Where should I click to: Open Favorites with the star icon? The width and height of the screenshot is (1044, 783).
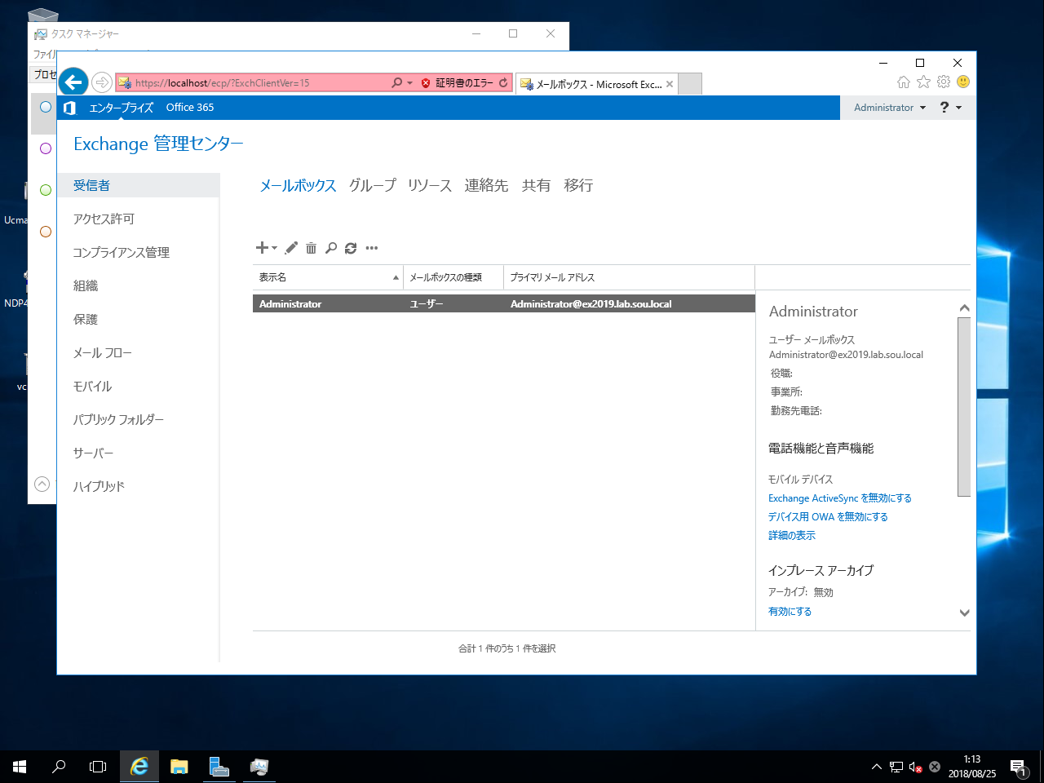click(x=923, y=82)
